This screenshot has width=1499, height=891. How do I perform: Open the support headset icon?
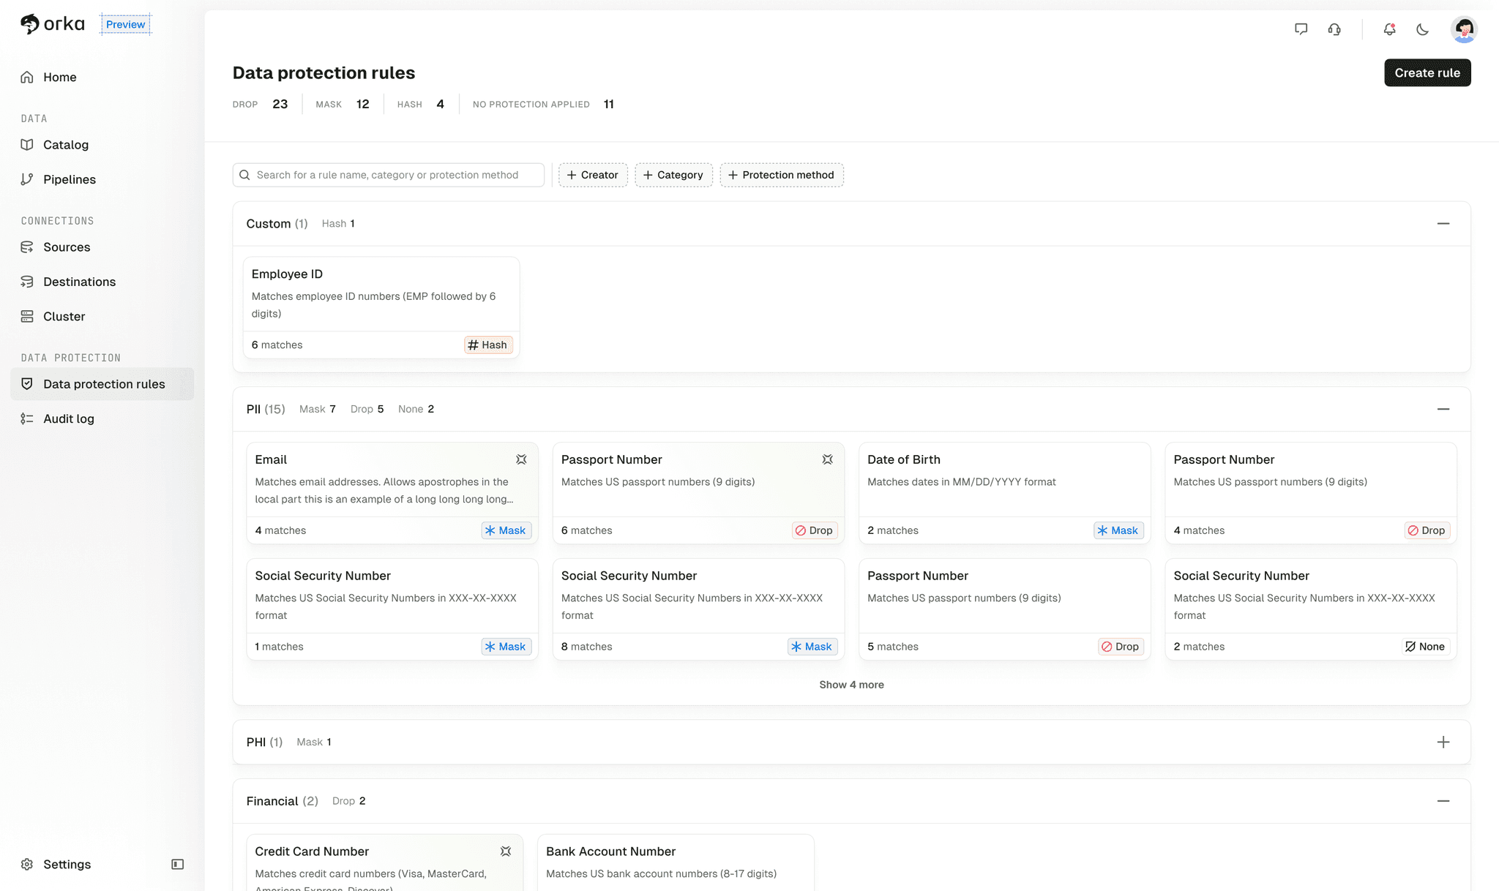click(1334, 29)
